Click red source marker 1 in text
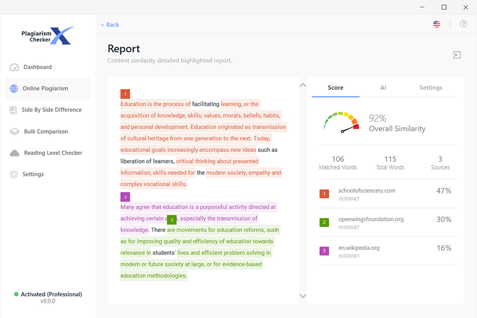 point(125,94)
